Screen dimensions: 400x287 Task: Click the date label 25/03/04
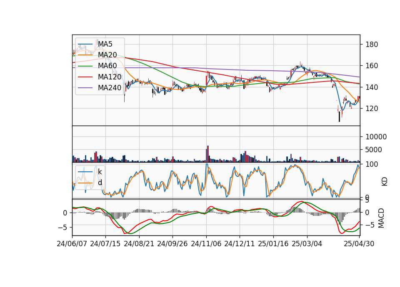pyautogui.click(x=307, y=244)
